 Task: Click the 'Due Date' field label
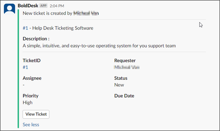pyautogui.click(x=124, y=96)
